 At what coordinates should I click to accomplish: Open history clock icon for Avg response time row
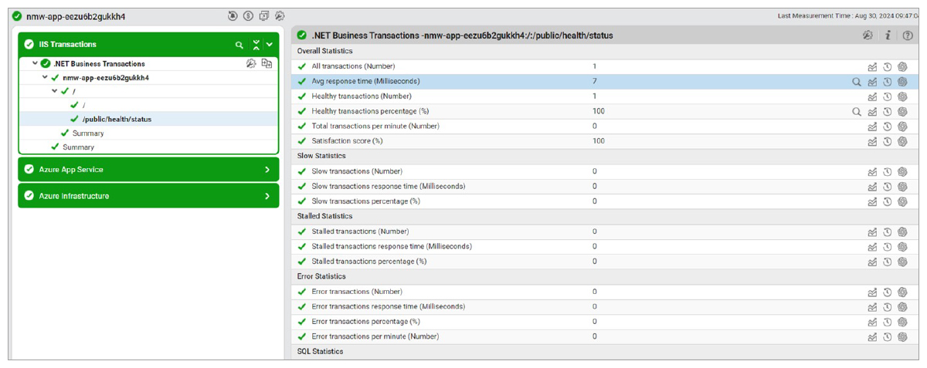click(x=888, y=82)
